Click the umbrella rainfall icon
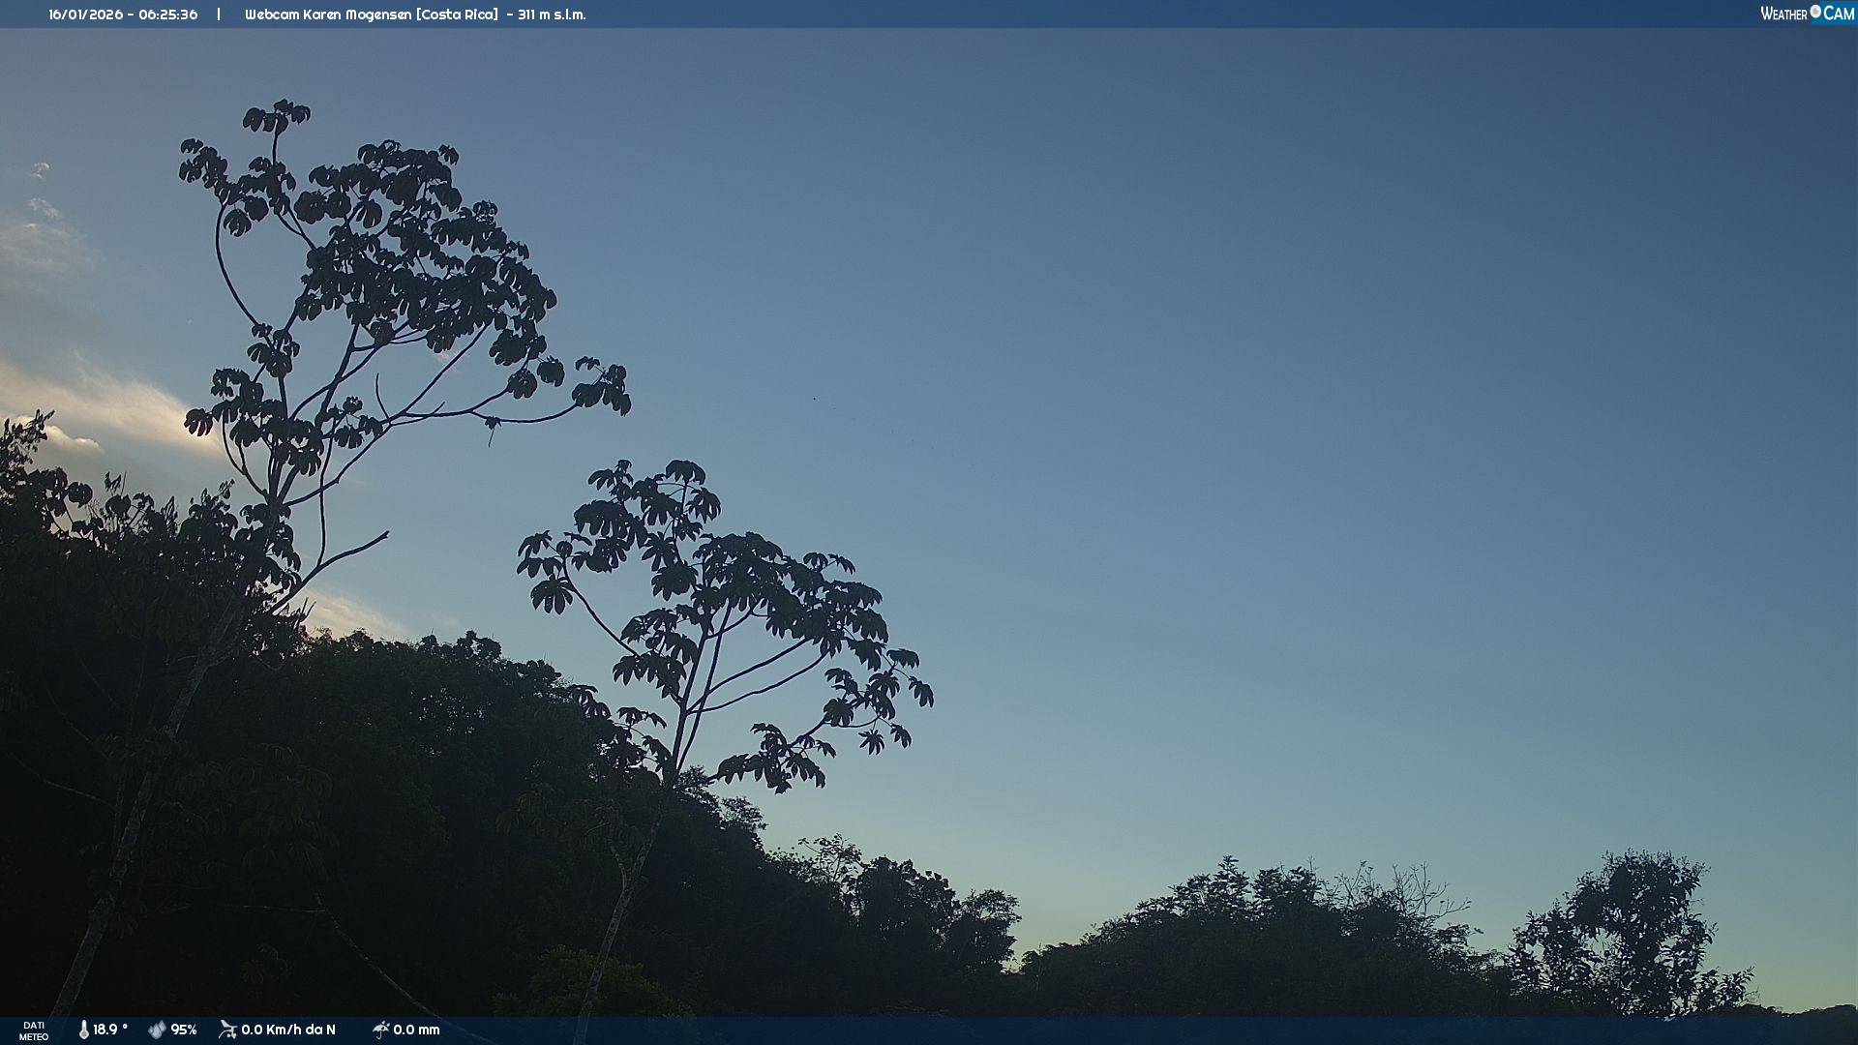The height and width of the screenshot is (1045, 1858). click(x=381, y=1030)
